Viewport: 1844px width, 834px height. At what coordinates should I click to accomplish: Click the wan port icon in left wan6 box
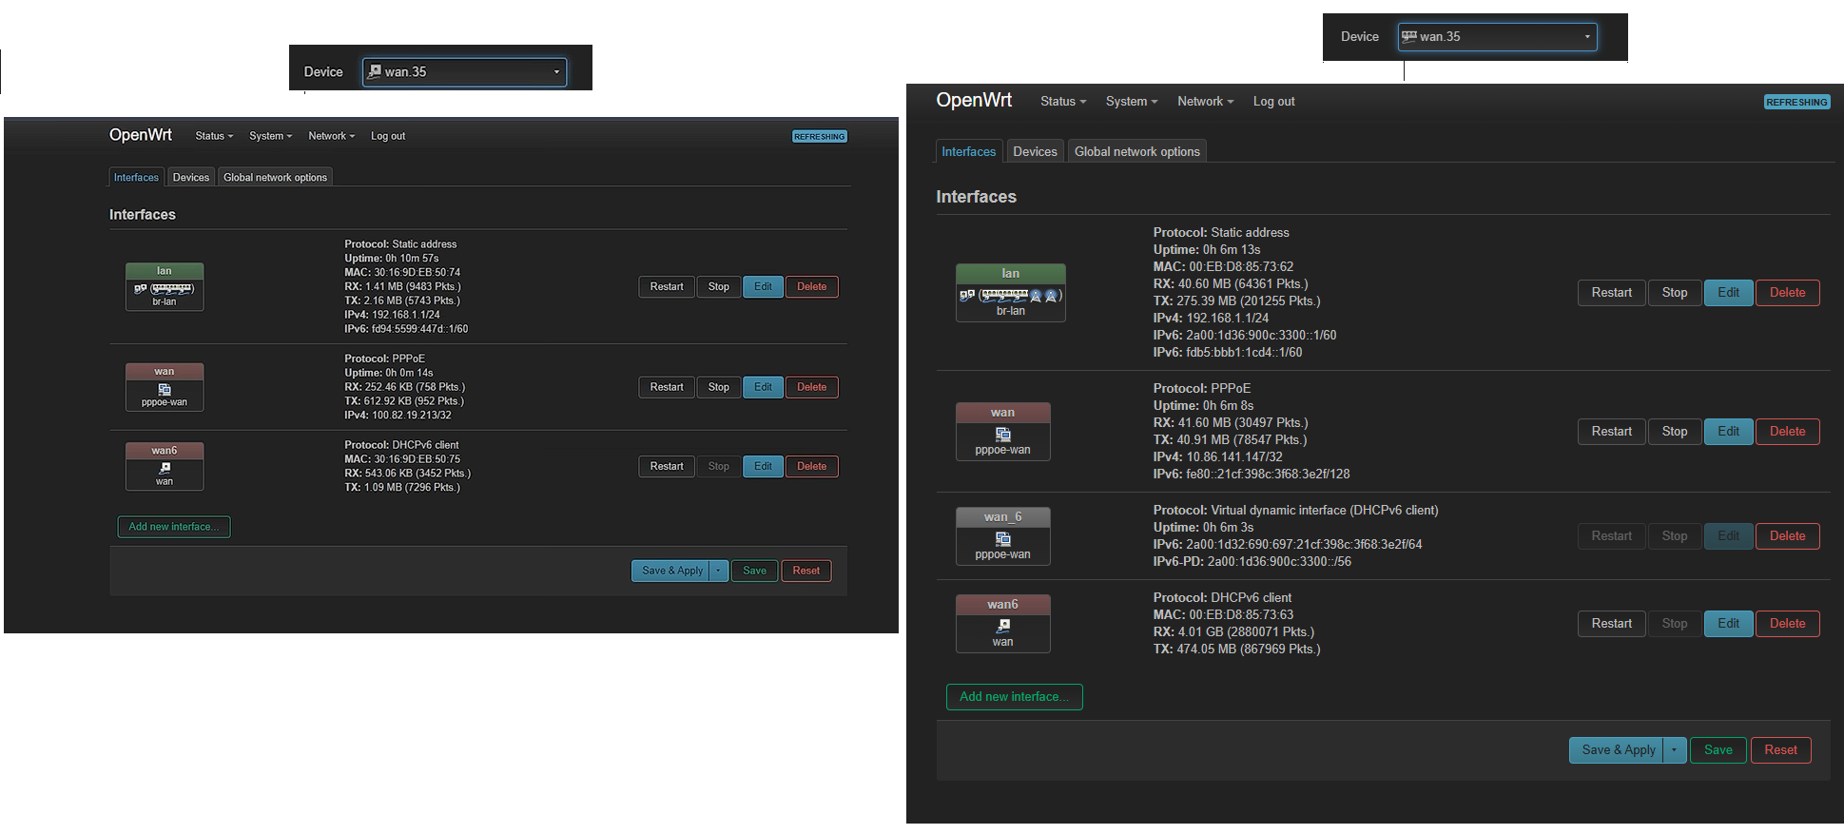[165, 468]
